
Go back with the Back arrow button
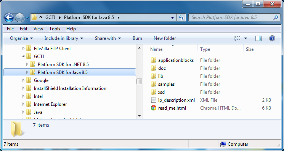click(9, 18)
